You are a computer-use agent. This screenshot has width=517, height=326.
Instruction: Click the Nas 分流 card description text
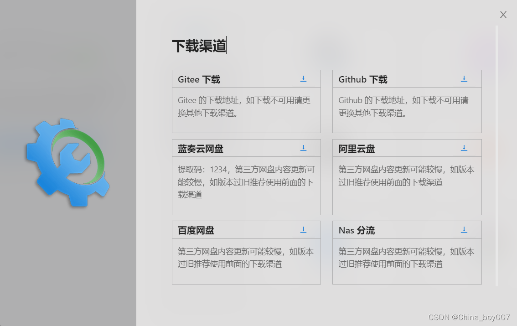coord(406,258)
